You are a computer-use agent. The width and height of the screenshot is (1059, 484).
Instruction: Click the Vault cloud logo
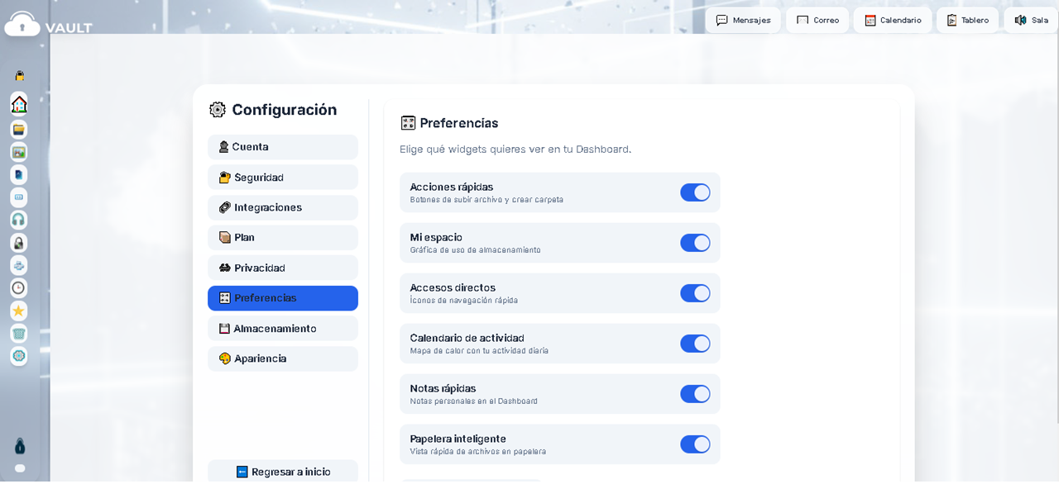(22, 24)
